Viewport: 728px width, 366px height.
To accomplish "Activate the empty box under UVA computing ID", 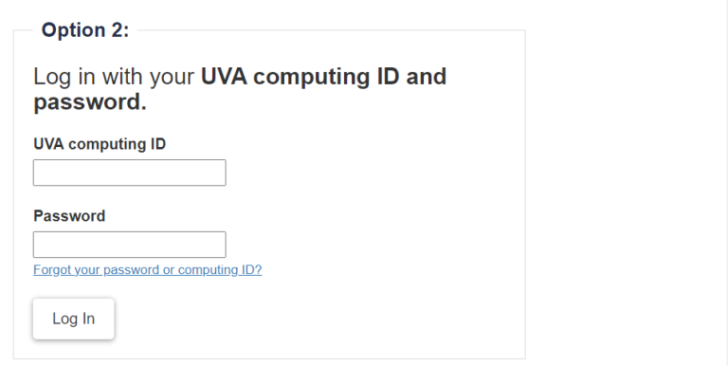I will 130,173.
